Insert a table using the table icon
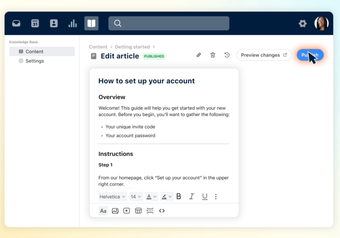 [138, 211]
